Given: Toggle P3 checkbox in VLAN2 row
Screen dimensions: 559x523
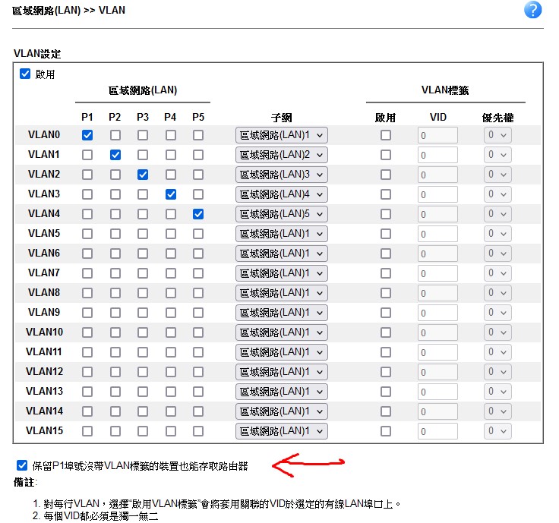Looking at the screenshot, I should pyautogui.click(x=143, y=175).
